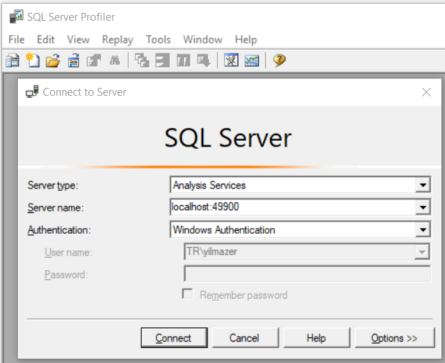
Task: Expand the User name dropdown arrow
Action: point(422,252)
